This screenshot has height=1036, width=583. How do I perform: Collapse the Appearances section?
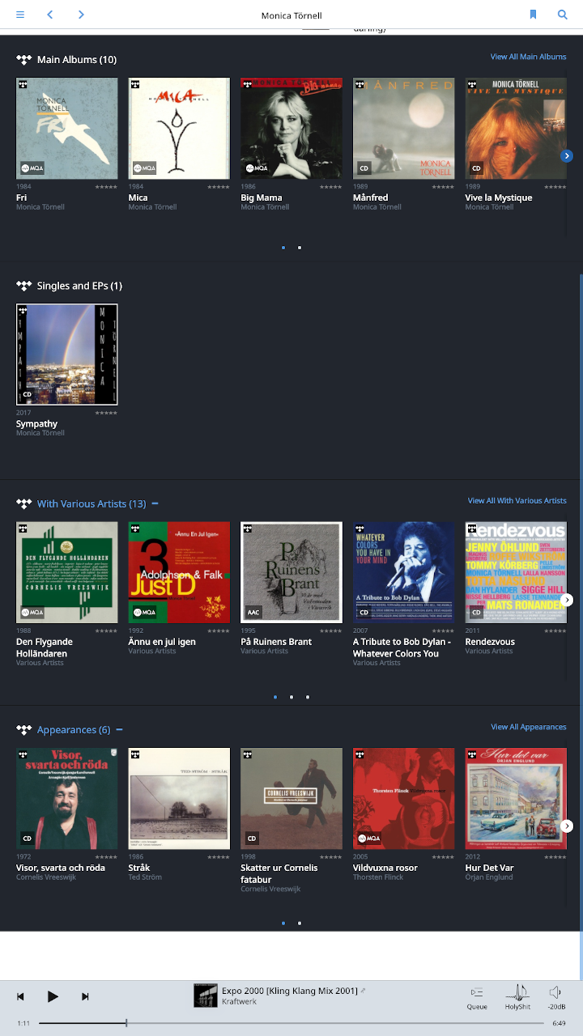pyautogui.click(x=119, y=729)
